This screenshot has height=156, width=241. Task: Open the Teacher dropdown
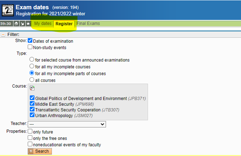[x=67, y=124]
